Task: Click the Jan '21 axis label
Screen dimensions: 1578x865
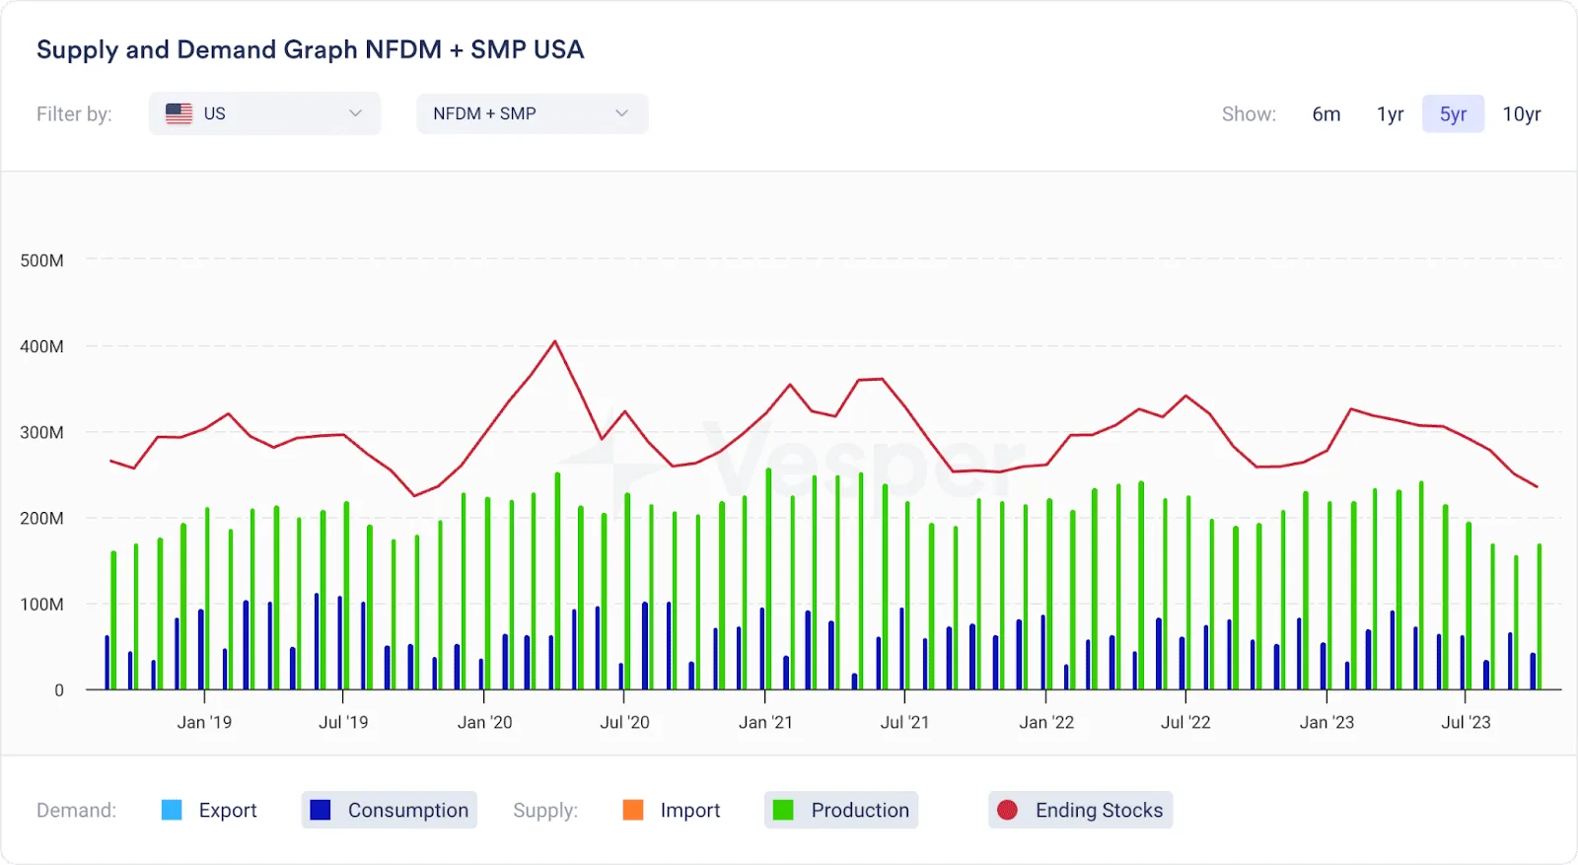Action: (x=765, y=722)
